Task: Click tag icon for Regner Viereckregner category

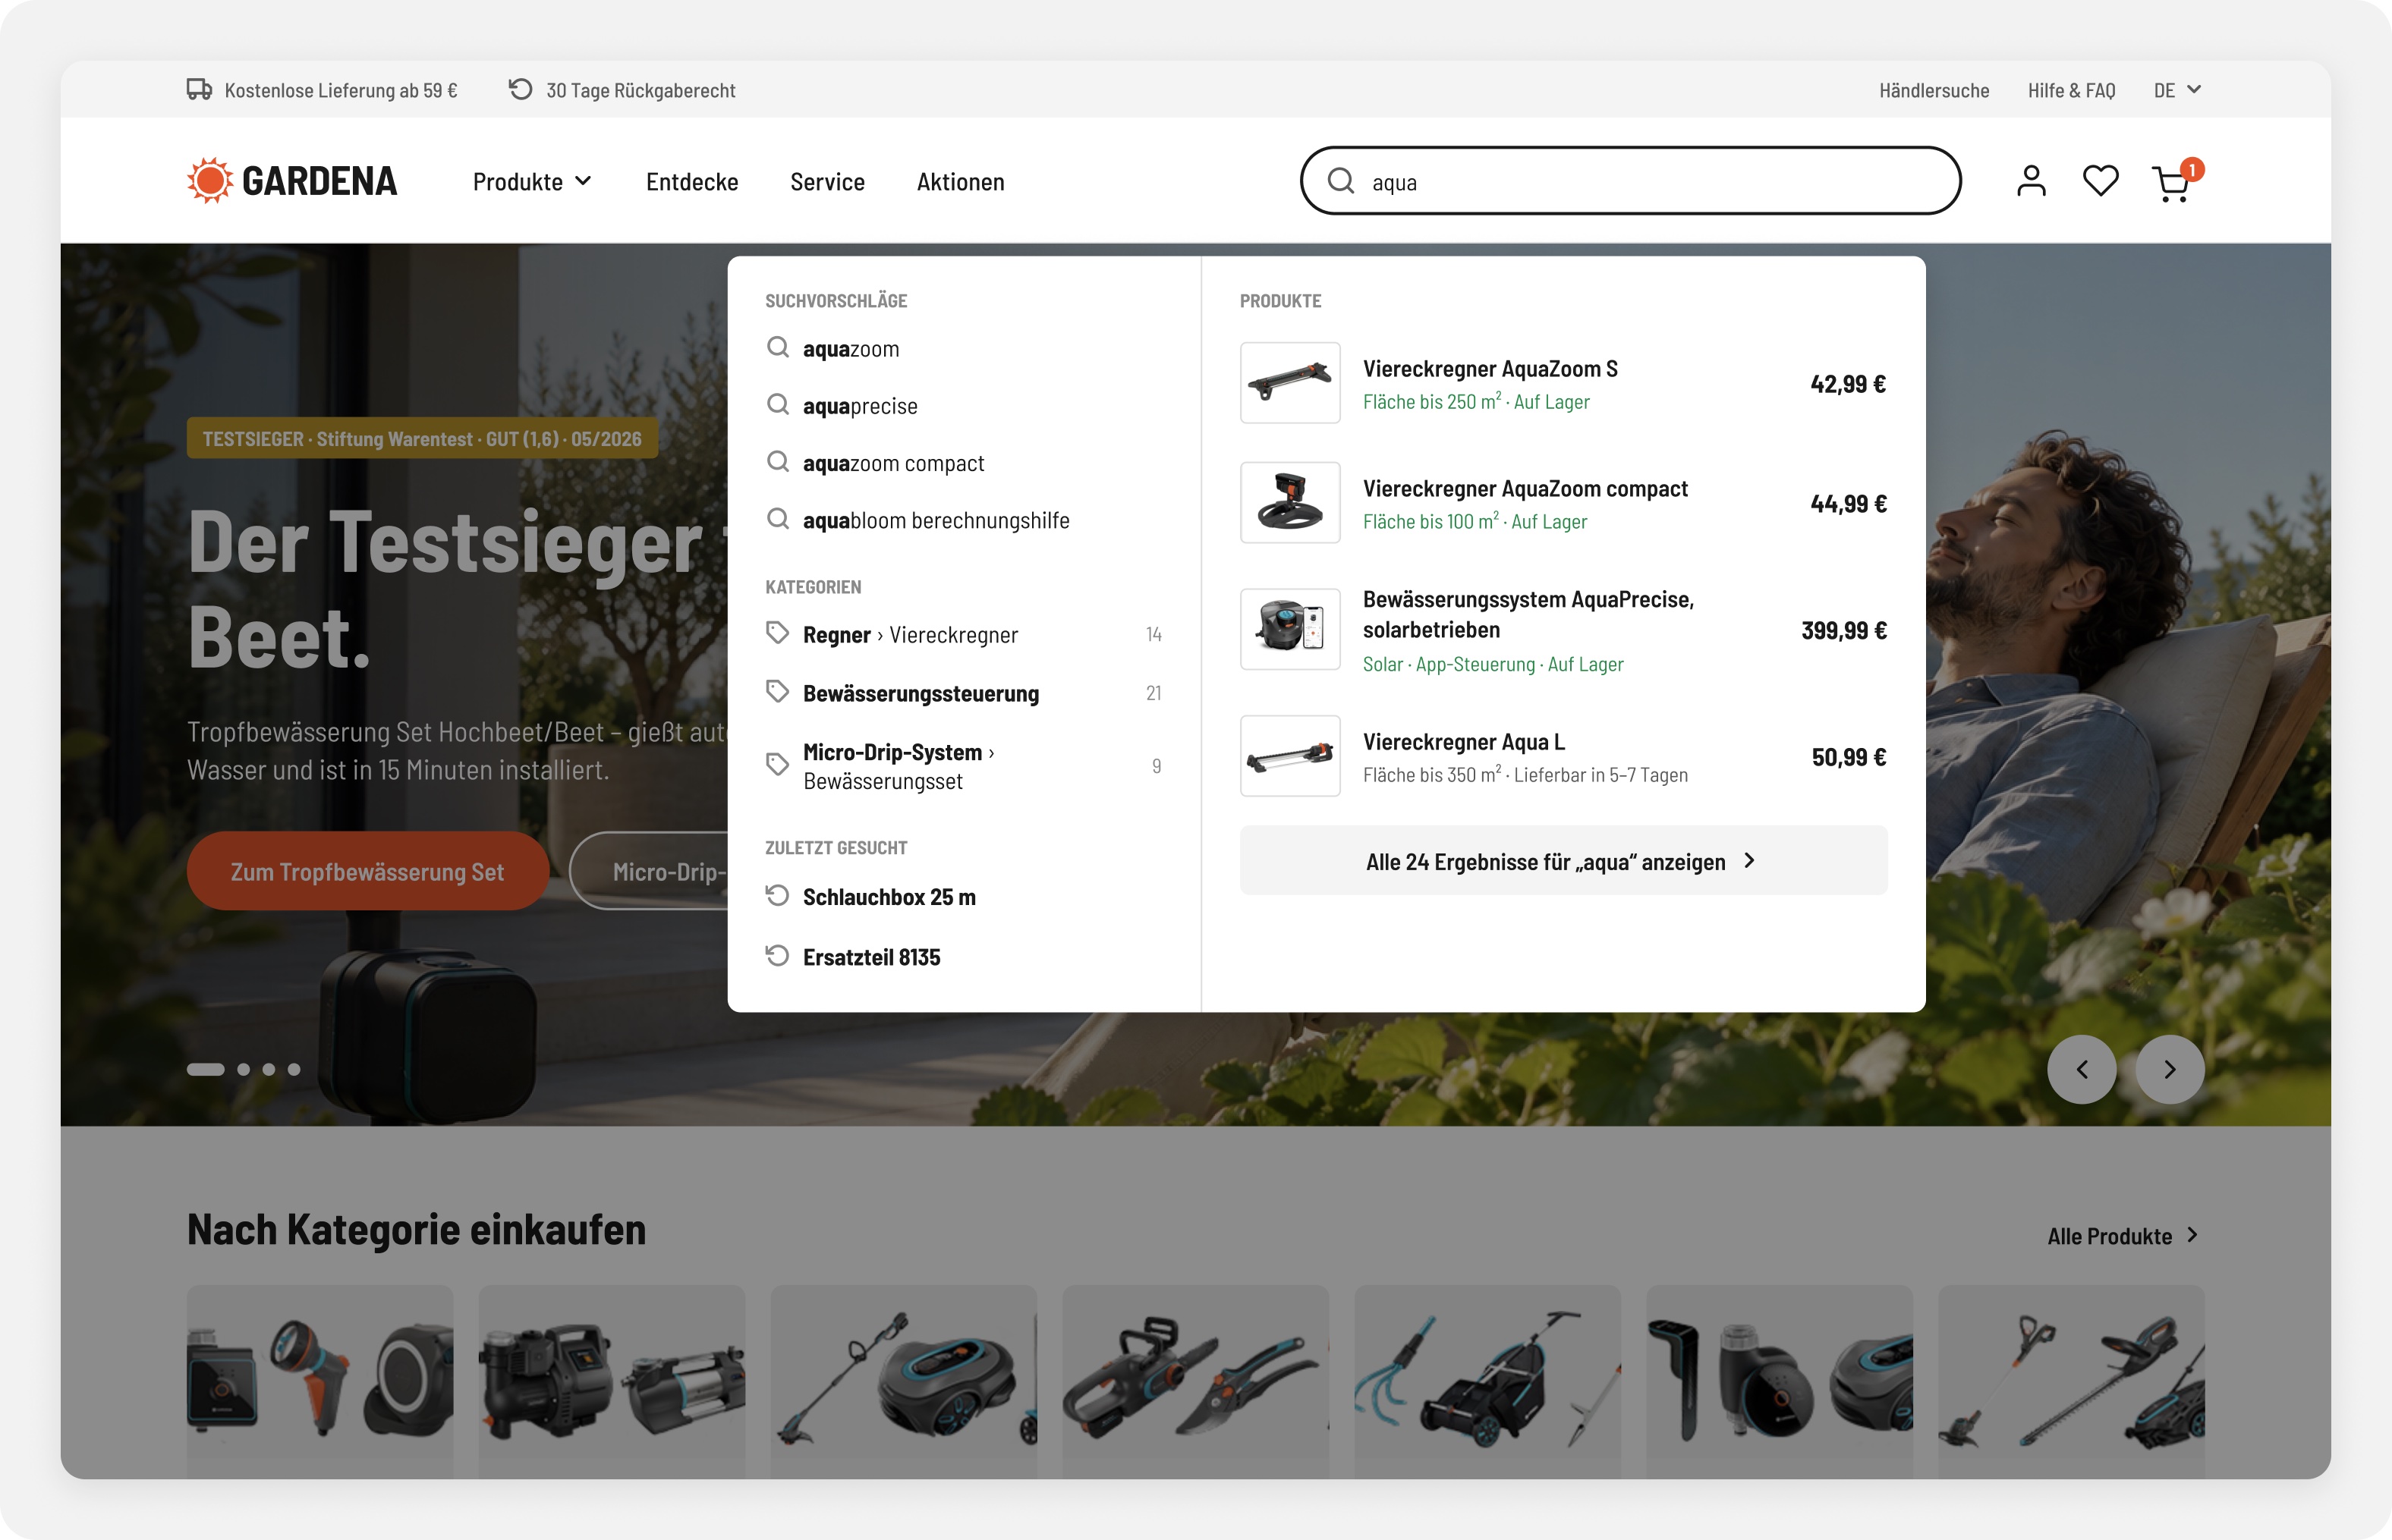Action: tap(777, 632)
